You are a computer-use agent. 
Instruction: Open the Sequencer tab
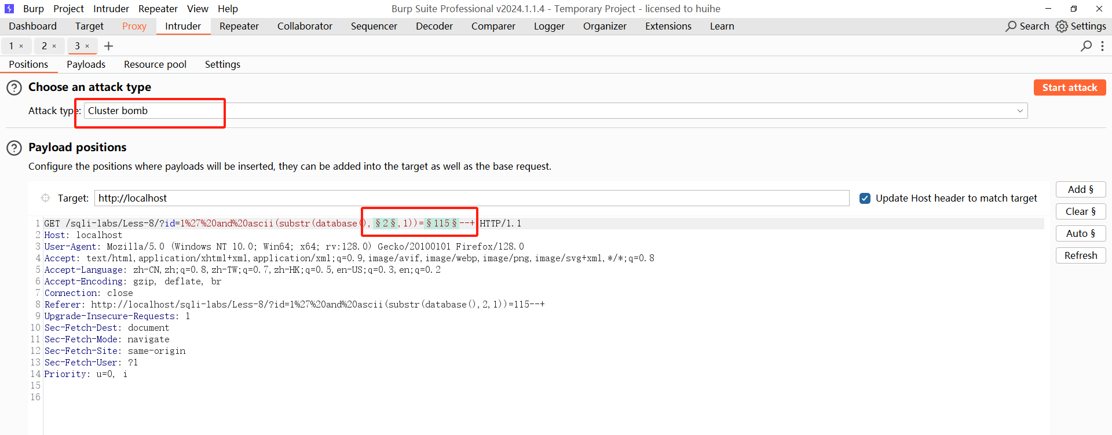374,26
